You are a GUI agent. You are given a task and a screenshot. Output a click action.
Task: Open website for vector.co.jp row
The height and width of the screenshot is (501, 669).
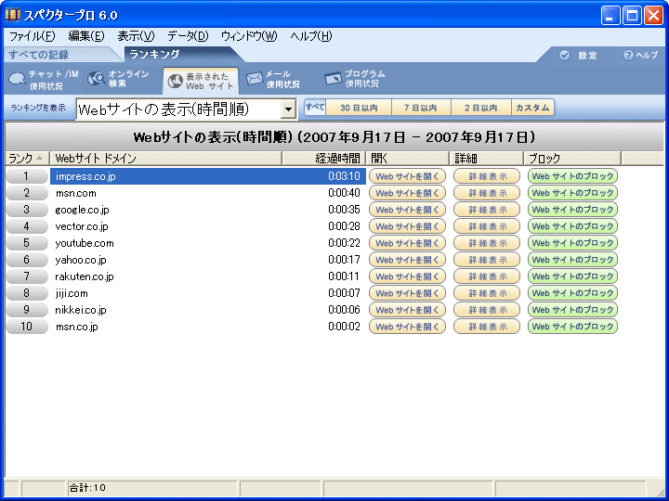407,226
